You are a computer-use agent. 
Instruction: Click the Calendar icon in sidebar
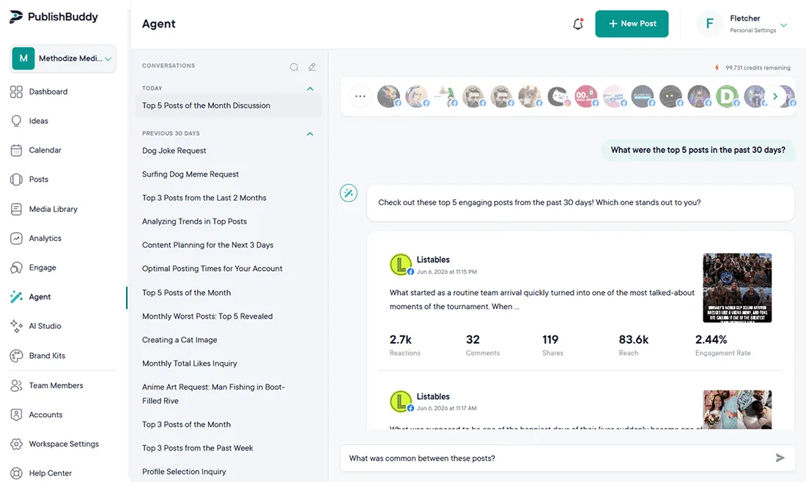click(16, 150)
